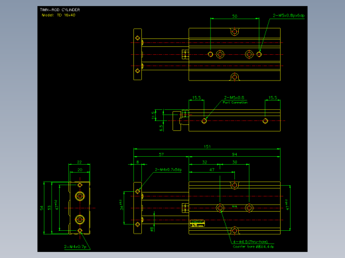Click the 'Port Connection' annotation
The image size is (345, 258).
(235, 103)
